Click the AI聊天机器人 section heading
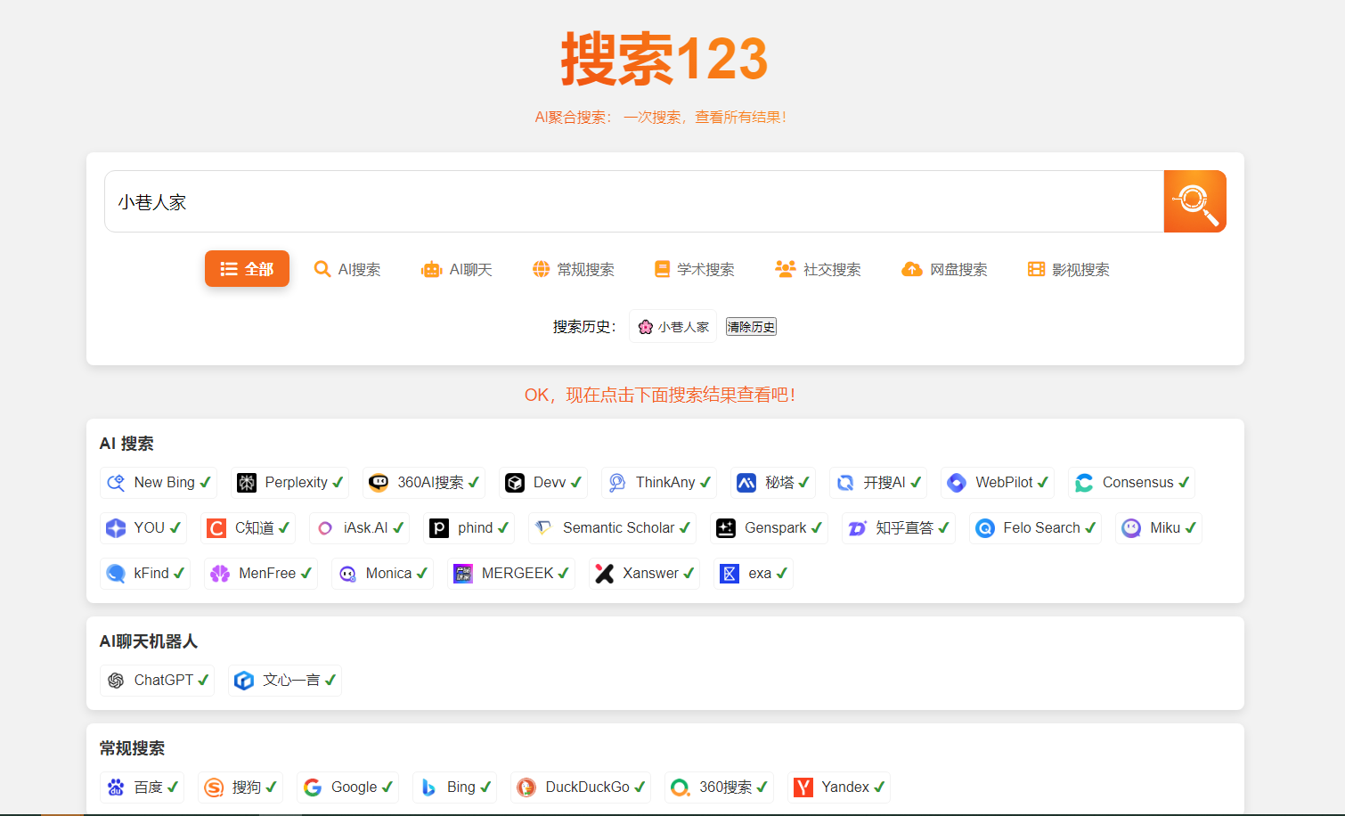Screen dimensions: 1345x816 coord(149,641)
